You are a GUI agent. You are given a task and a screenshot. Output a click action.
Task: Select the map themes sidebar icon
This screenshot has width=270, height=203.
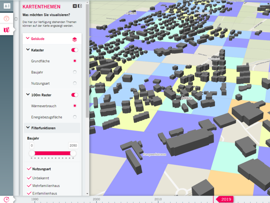(x=7, y=30)
